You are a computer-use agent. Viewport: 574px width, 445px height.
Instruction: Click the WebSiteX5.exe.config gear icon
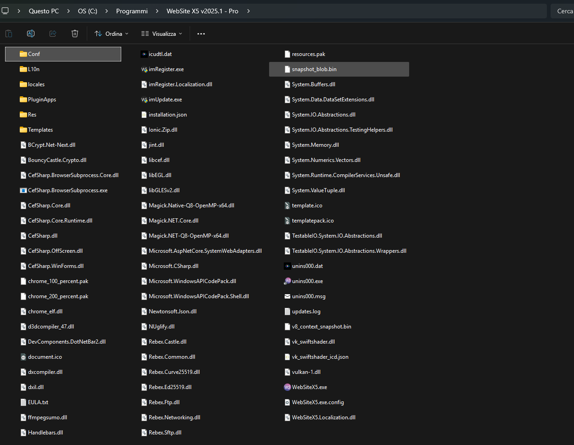tap(287, 402)
